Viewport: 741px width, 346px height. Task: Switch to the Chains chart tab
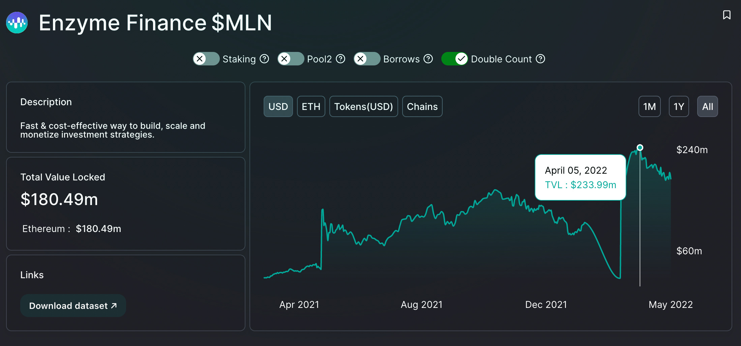[422, 106]
